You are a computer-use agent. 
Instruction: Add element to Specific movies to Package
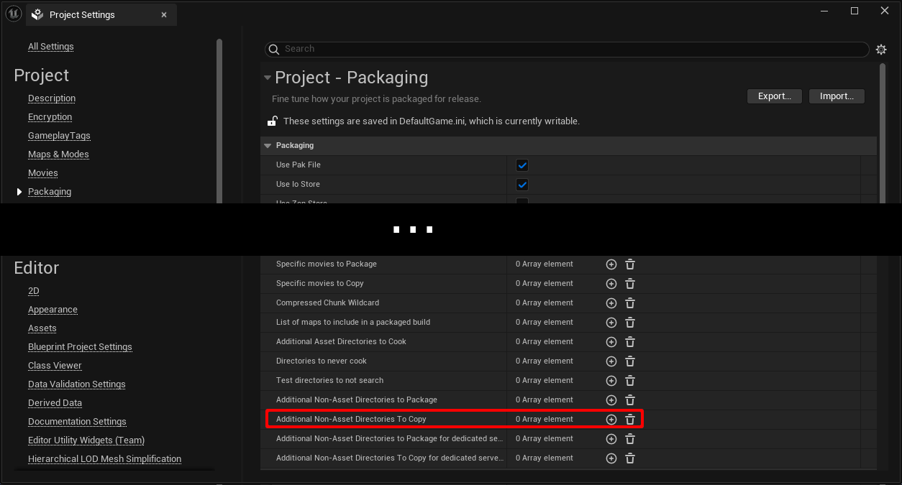pyautogui.click(x=611, y=264)
